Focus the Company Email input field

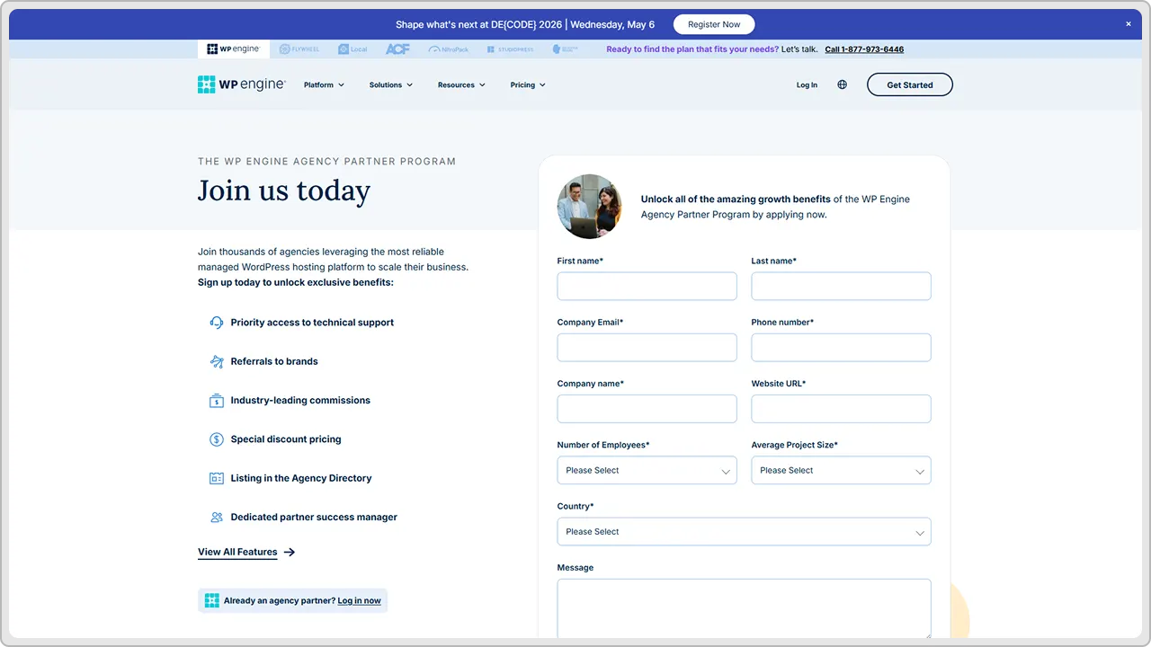pos(647,348)
